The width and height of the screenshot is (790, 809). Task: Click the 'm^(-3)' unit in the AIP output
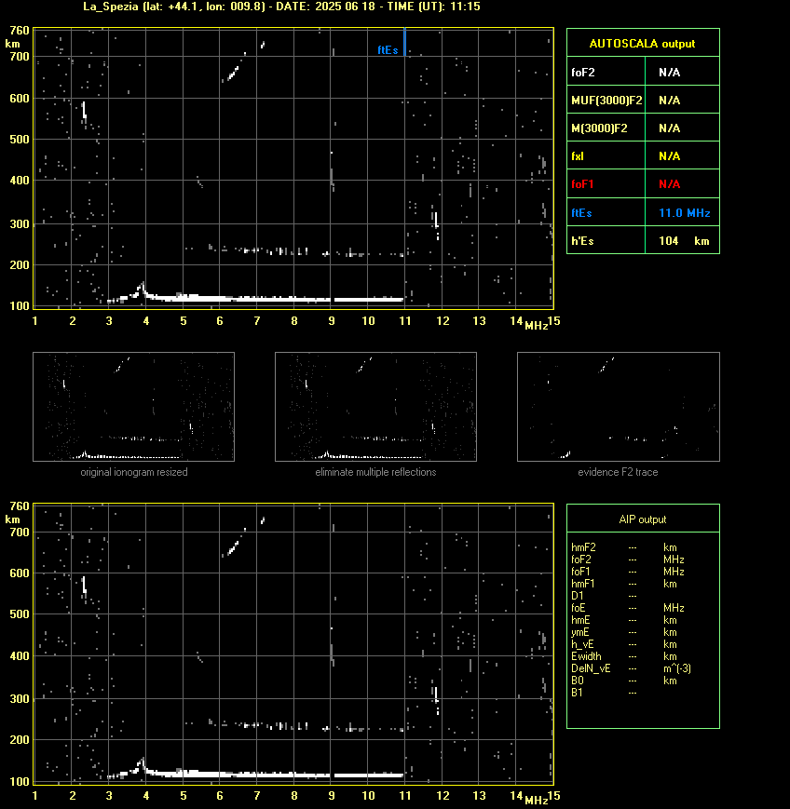[x=677, y=668]
